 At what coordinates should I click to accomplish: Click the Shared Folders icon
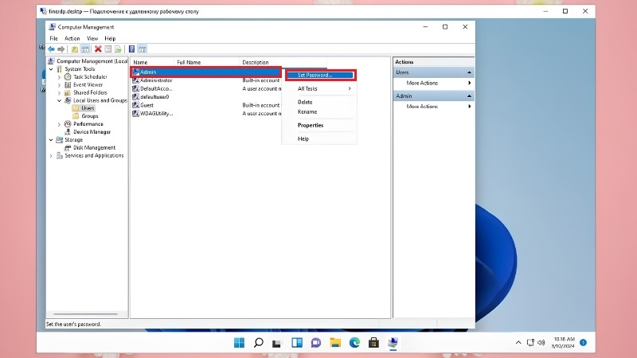(x=68, y=92)
